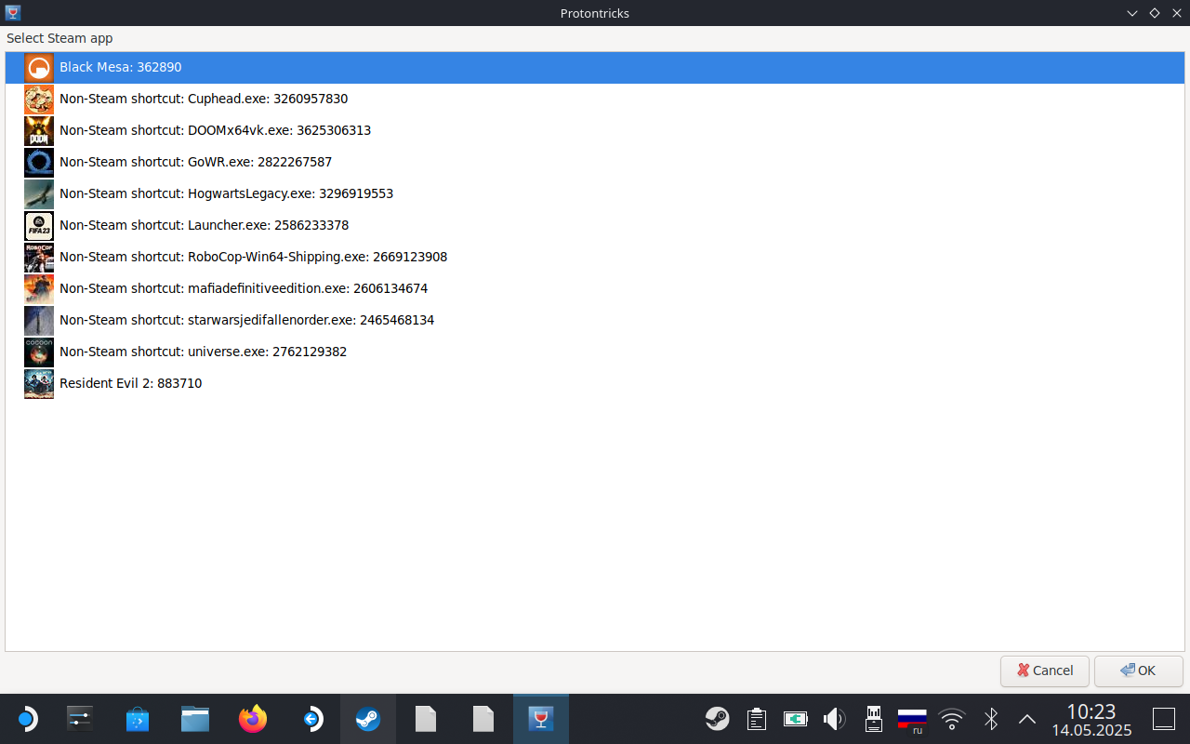
Task: Open the Dolphin file manager folder icon
Action: pos(195,719)
